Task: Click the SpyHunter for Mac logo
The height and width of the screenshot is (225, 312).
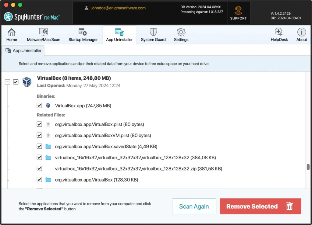Action: pos(32,17)
